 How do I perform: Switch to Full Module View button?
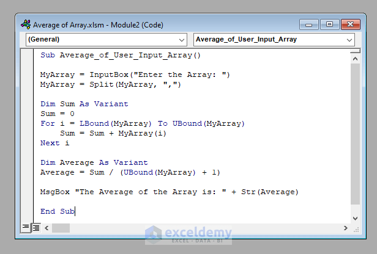[x=36, y=227]
